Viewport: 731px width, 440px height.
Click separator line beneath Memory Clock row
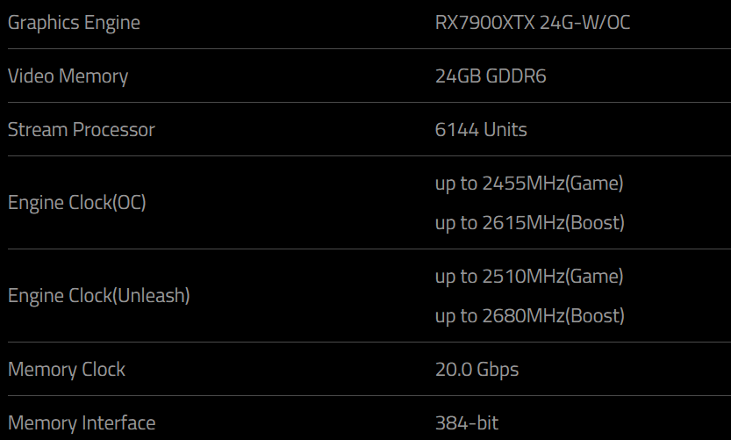click(365, 395)
